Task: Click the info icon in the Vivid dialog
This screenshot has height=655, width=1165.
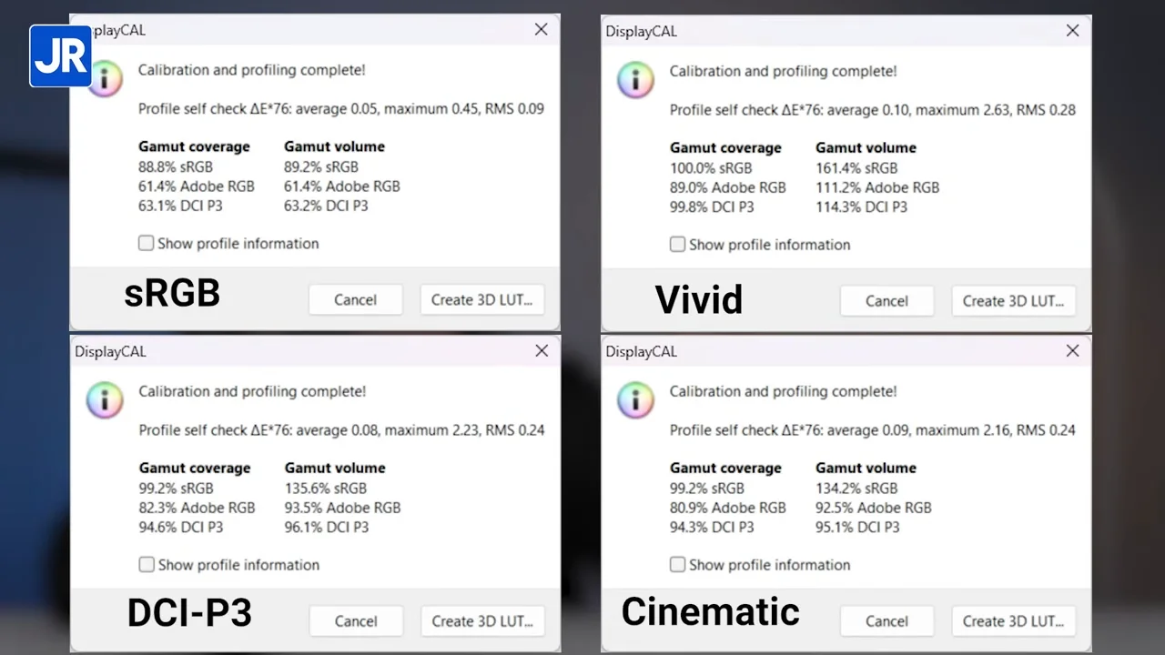Action: 635,80
